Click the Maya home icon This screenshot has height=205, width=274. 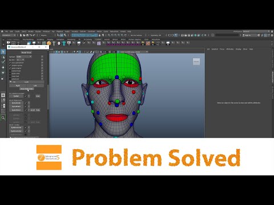[x=2, y=31]
